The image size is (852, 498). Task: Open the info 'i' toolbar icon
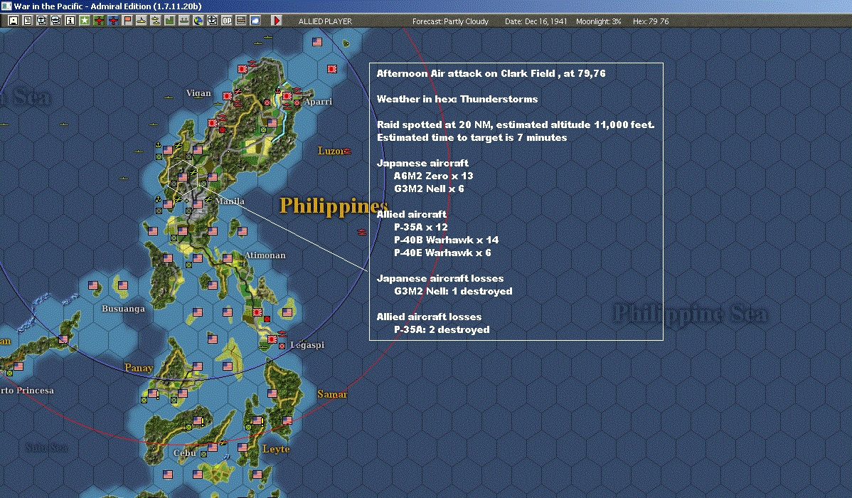tap(70, 21)
